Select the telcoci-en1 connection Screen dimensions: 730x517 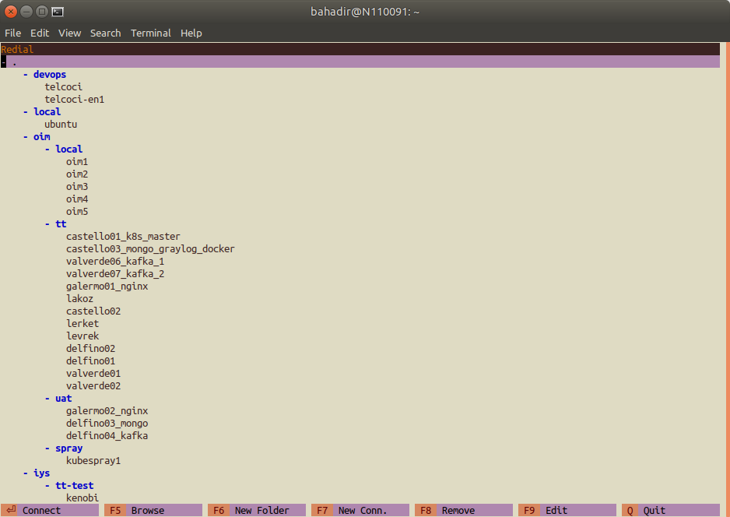coord(75,99)
